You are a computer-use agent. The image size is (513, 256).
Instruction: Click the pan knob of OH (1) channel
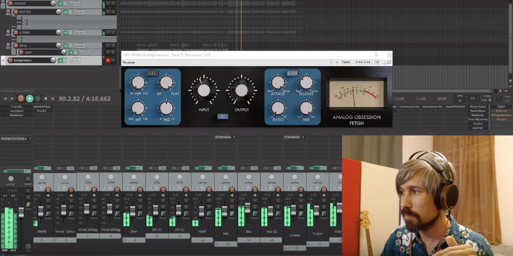(x=156, y=177)
